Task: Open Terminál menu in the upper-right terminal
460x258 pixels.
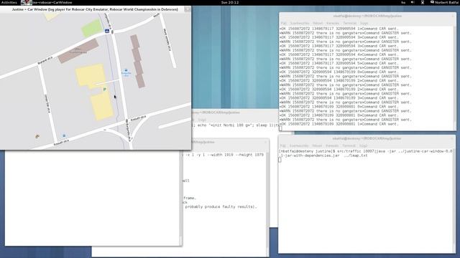Action: 350,23
